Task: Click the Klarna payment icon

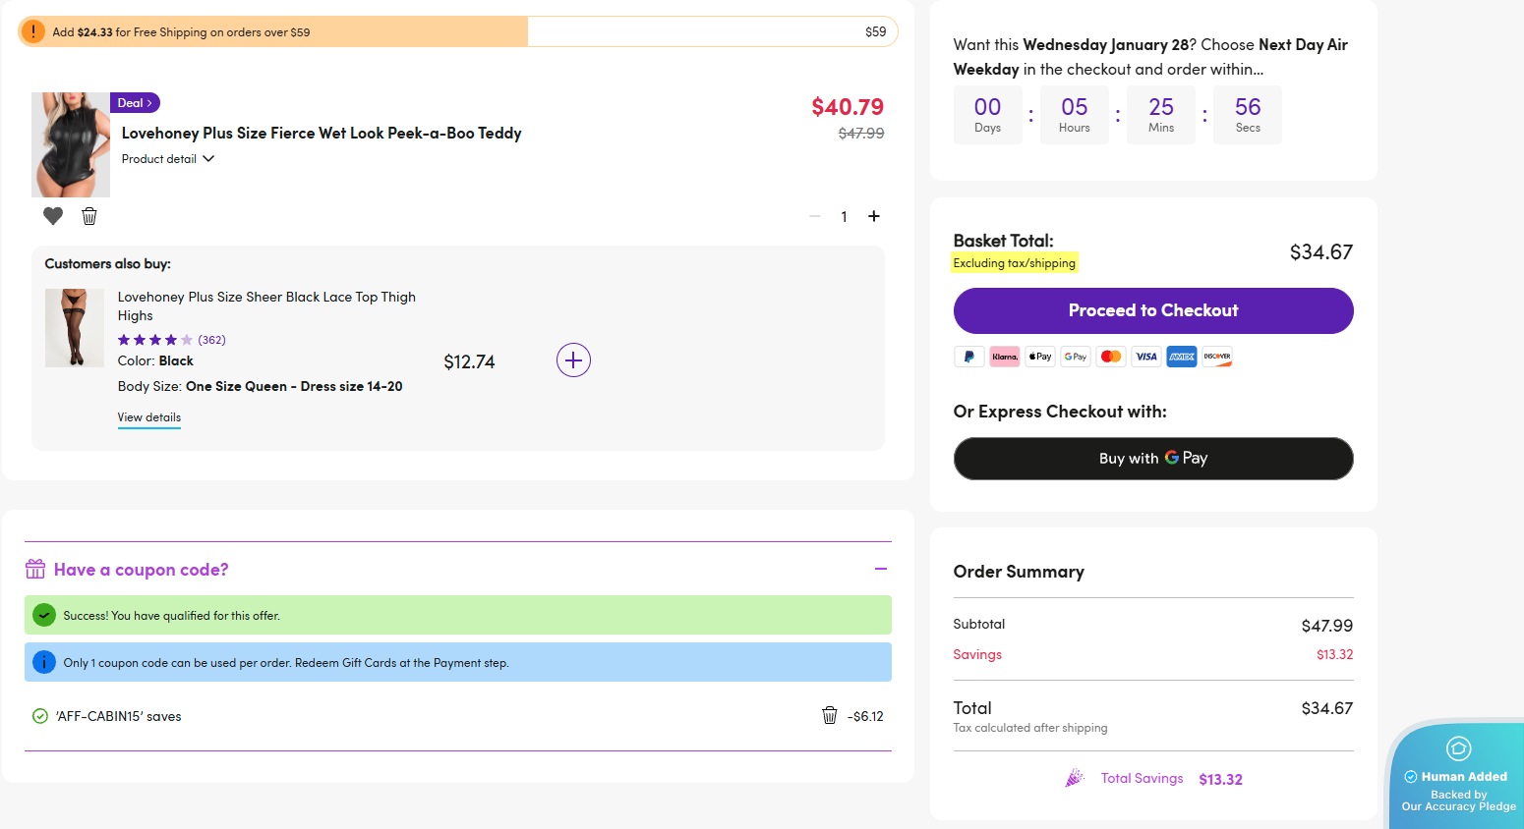Action: tap(1005, 357)
